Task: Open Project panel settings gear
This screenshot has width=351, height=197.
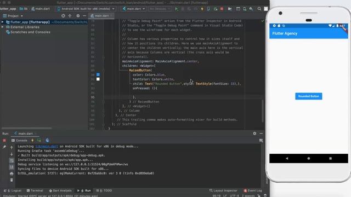Action: click(78, 16)
